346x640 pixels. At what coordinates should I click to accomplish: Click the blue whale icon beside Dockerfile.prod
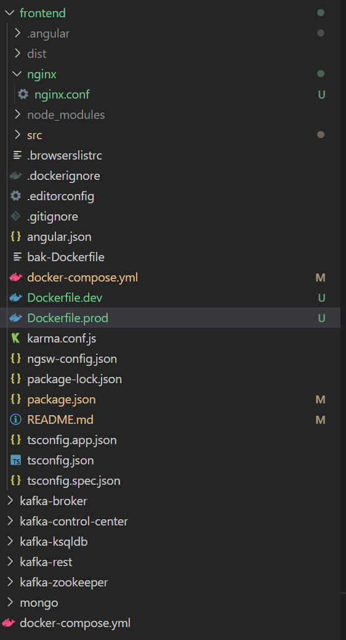[x=15, y=318]
